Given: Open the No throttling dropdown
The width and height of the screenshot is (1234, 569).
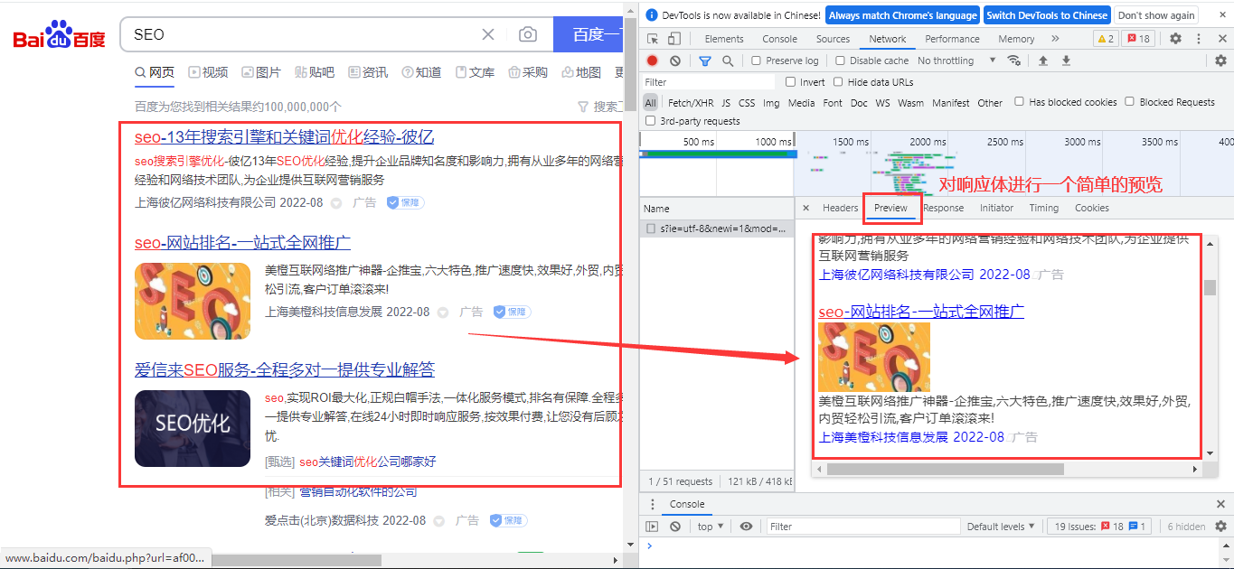Looking at the screenshot, I should click(956, 61).
